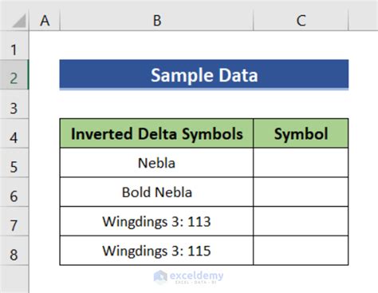Screen dimensions: 378x293
Task: Click the Select All corner triangle
Action: [x=19, y=21]
